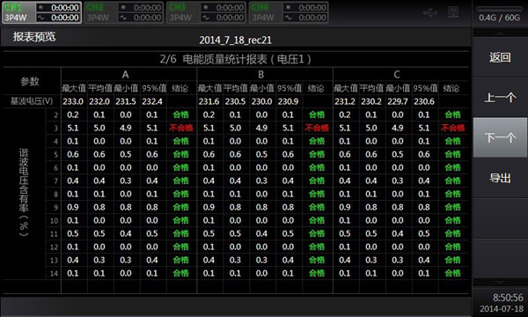The width and height of the screenshot is (528, 317).
Task: Click the phase C column header
Action: 397,75
